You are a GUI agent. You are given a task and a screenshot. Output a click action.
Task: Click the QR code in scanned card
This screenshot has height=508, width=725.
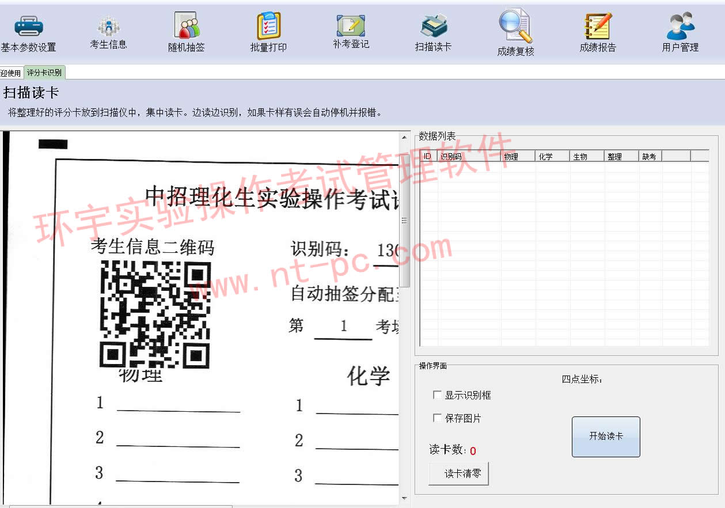pyautogui.click(x=155, y=314)
